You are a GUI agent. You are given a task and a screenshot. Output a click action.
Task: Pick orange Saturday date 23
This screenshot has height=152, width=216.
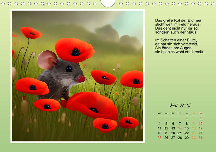pos(194,133)
